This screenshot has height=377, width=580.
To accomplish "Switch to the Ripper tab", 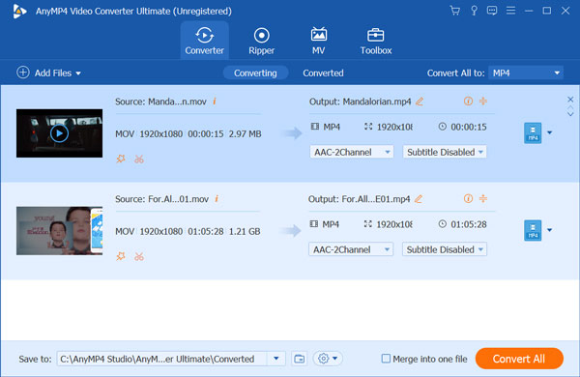I will (x=262, y=41).
